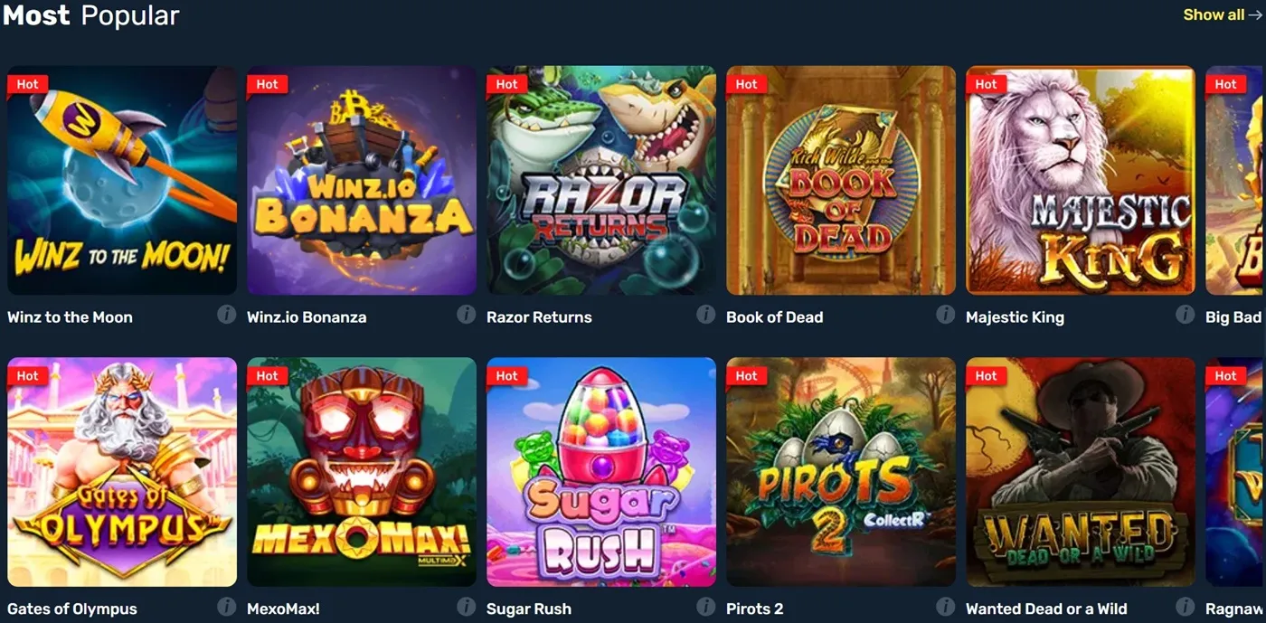View info for Gates of Olympus
This screenshot has height=623, width=1266.
coord(226,607)
